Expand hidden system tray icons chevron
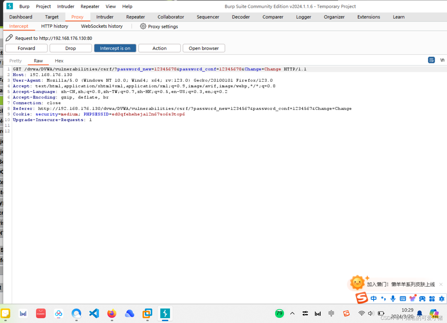The width and height of the screenshot is (447, 323). 292,313
